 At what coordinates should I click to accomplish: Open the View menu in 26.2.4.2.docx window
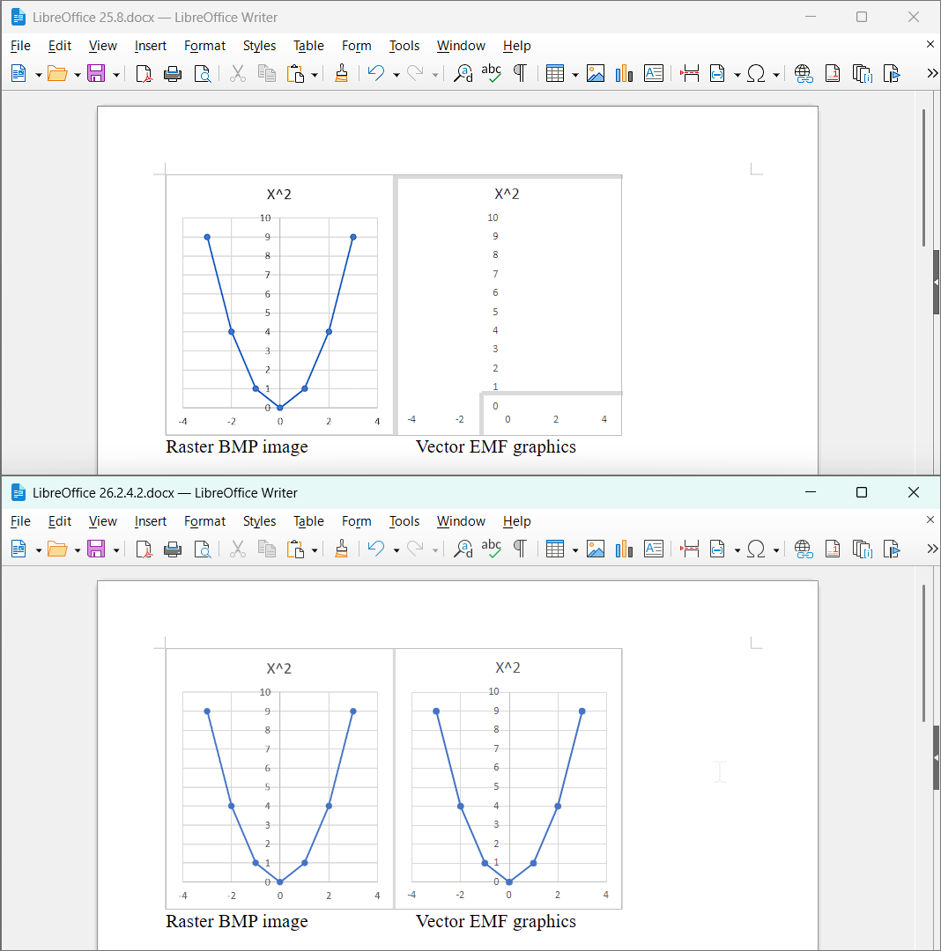click(102, 521)
